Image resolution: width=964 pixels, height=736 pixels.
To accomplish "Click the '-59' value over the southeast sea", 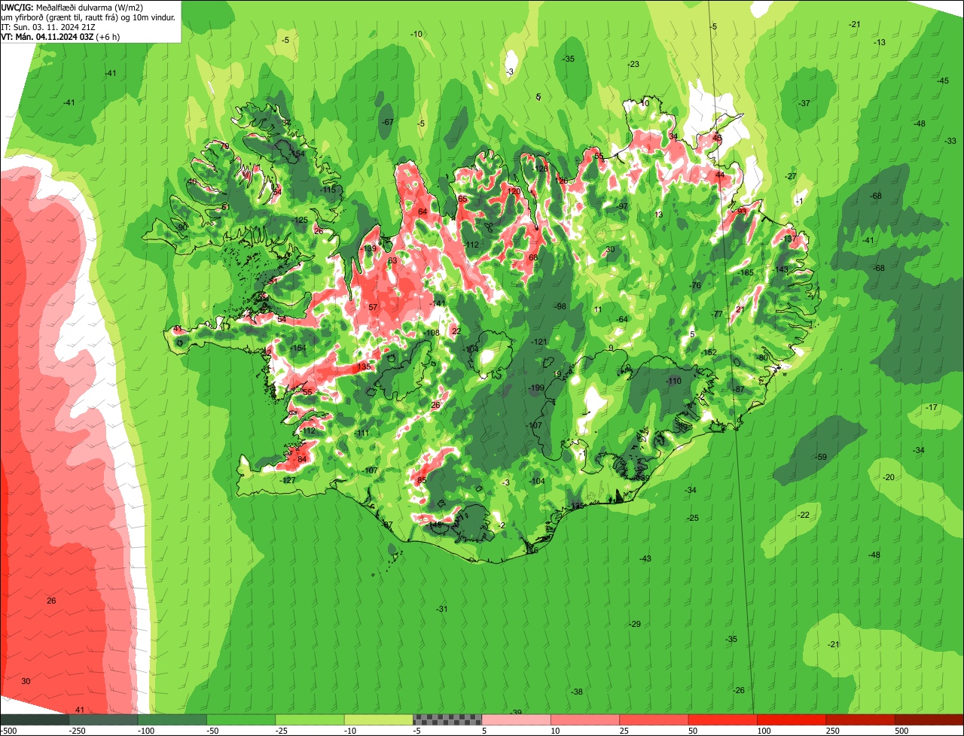I will tap(821, 457).
